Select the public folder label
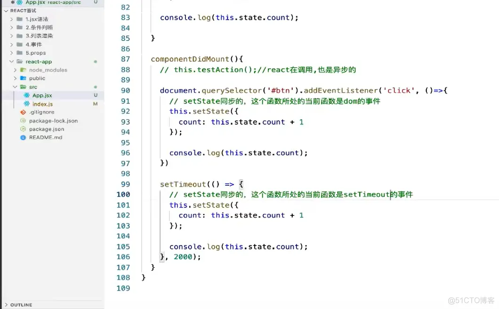 point(37,78)
